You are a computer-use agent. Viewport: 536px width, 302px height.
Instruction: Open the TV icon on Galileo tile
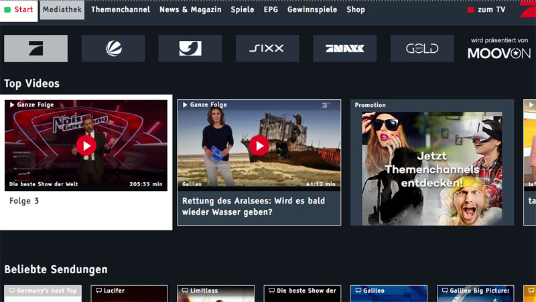click(358, 291)
